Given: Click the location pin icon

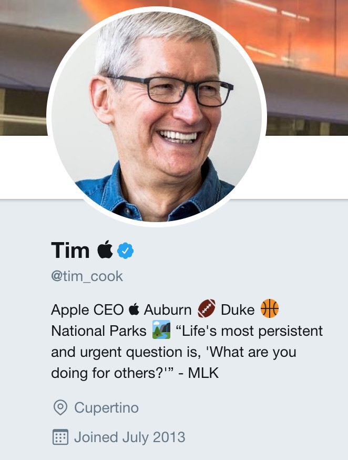Looking at the screenshot, I should click(60, 407).
